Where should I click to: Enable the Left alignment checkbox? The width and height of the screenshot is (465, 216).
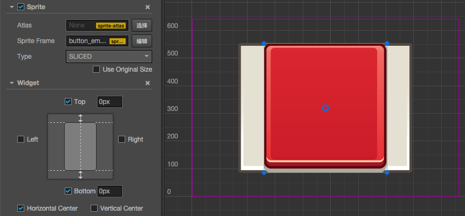[20, 140]
